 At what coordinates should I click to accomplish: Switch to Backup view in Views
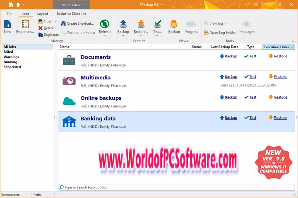pos(174,26)
